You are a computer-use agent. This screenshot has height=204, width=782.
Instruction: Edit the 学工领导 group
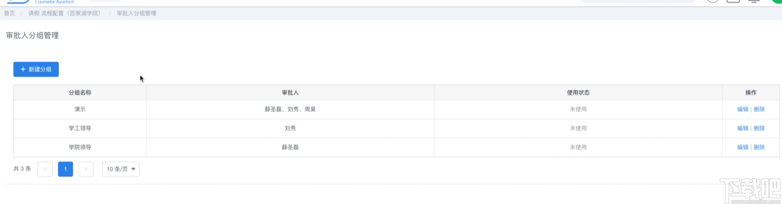742,128
